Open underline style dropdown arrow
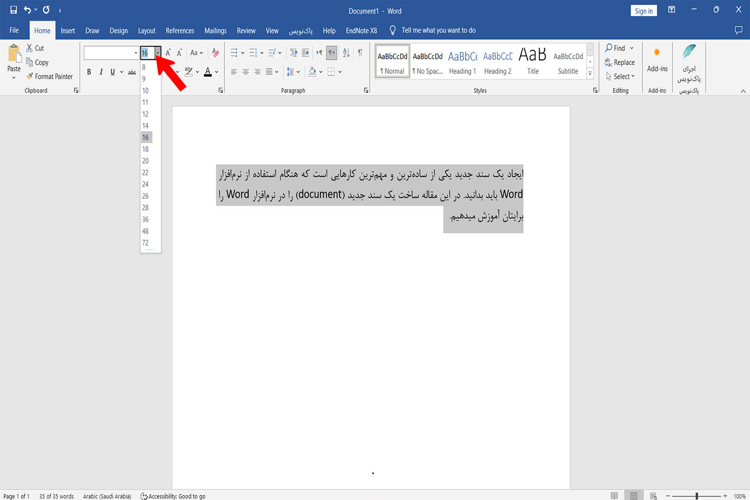 (x=122, y=72)
